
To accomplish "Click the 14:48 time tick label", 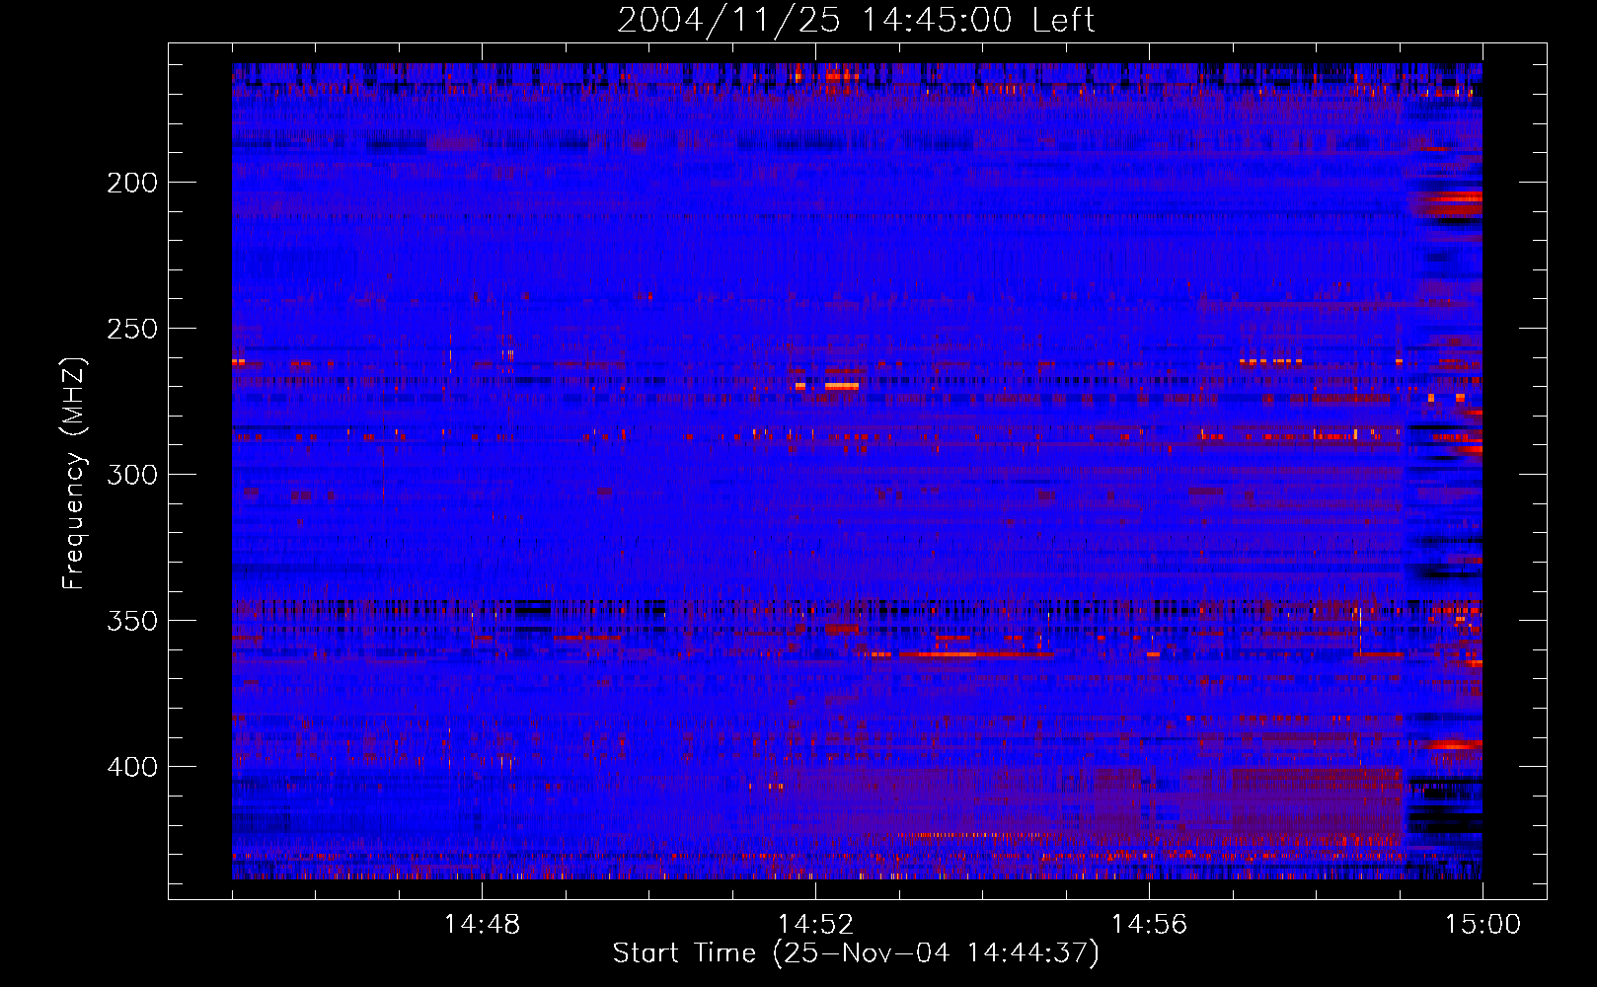I will 482,925.
